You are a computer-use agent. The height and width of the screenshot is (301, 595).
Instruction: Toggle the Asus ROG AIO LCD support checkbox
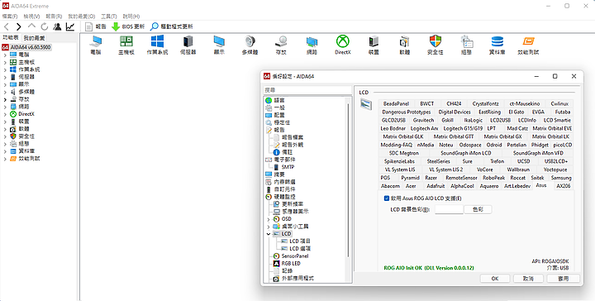coord(387,198)
